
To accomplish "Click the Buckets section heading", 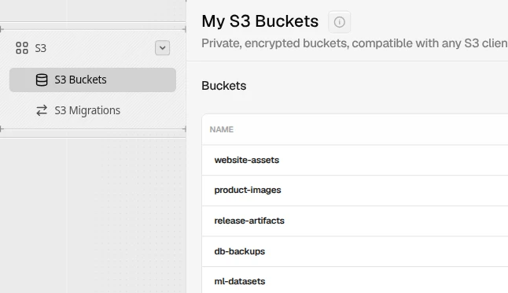I will [x=224, y=86].
